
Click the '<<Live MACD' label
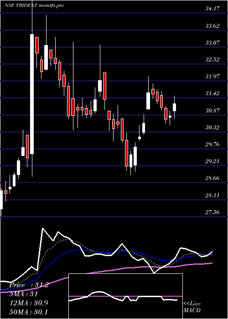192,307
